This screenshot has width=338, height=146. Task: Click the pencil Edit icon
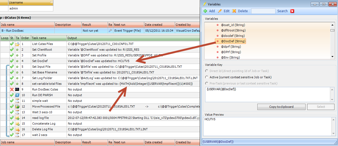pyautogui.click(x=220, y=11)
